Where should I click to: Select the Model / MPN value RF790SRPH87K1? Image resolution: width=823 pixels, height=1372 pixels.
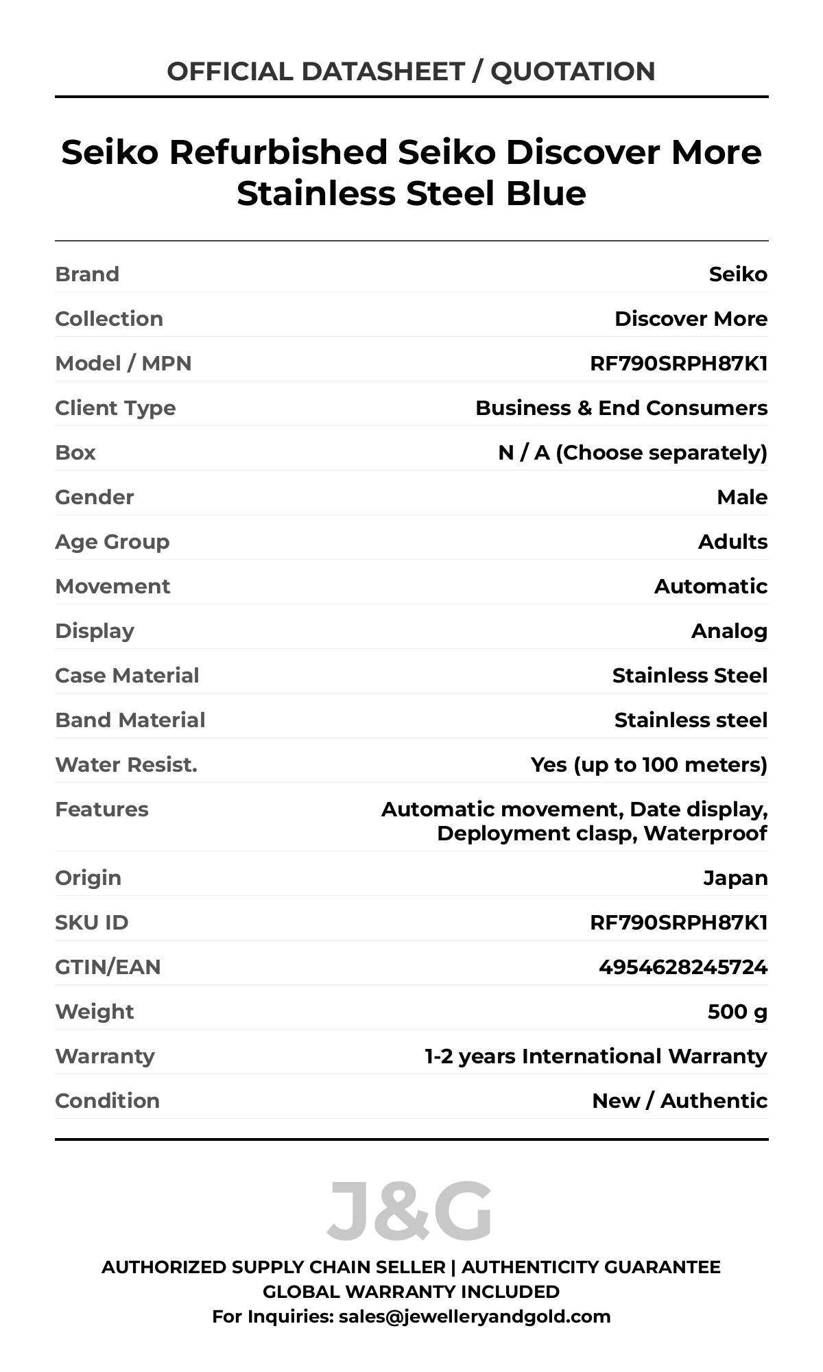click(678, 364)
